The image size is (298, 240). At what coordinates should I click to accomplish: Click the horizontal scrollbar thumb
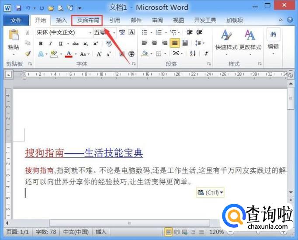(130, 223)
